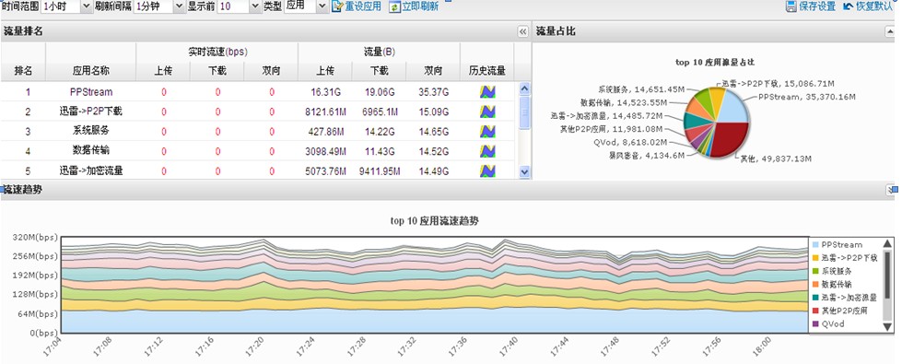
Task: Open the 类型 应用 dropdown
Action: tap(322, 6)
